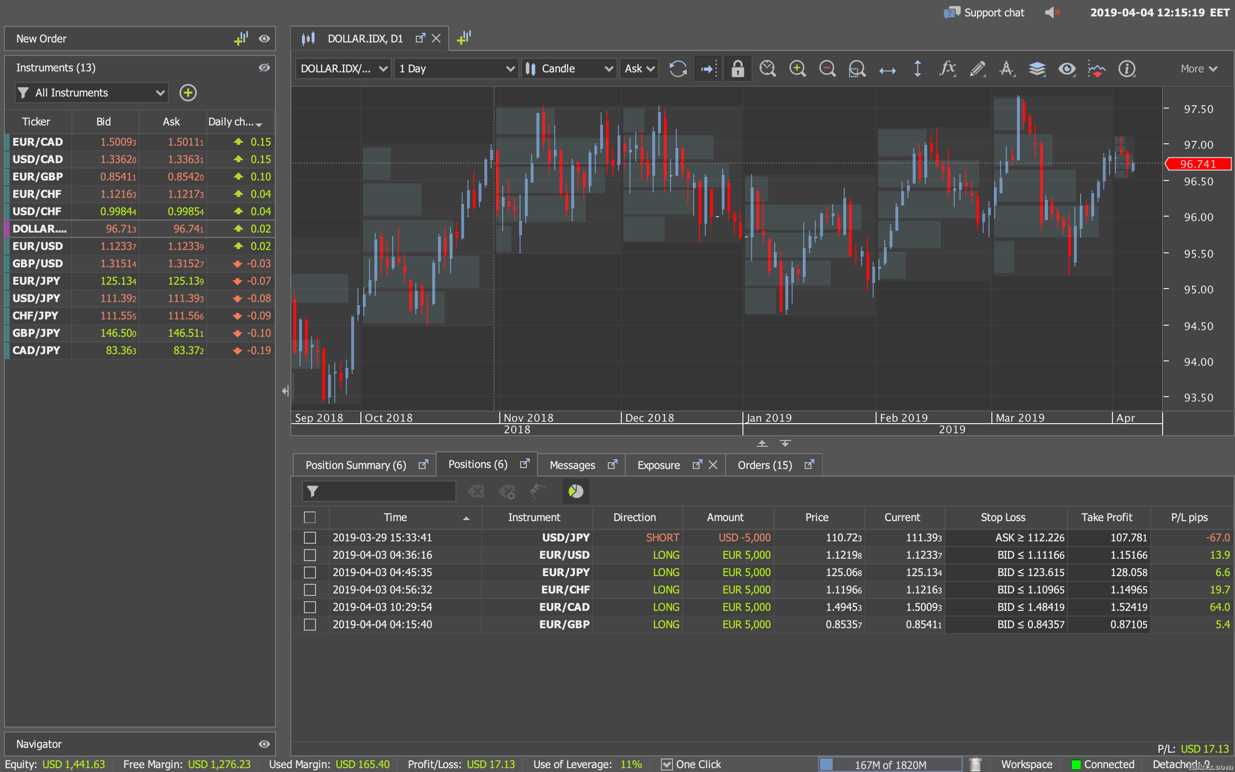Open the 1 Day period dropdown

456,69
